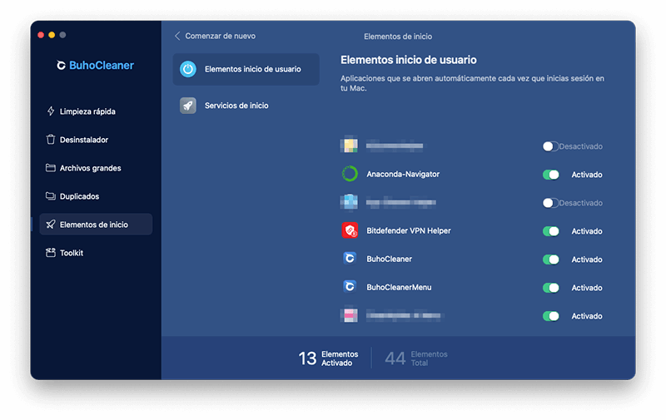Switch off the last blurred item toggle
The width and height of the screenshot is (666, 420).
pyautogui.click(x=551, y=316)
